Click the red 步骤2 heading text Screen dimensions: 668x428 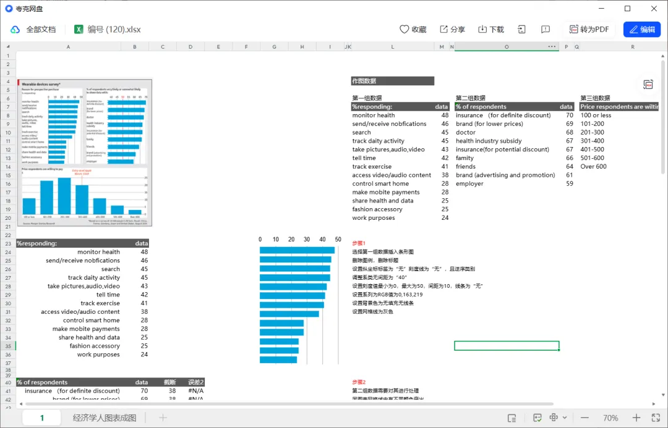pyautogui.click(x=359, y=382)
